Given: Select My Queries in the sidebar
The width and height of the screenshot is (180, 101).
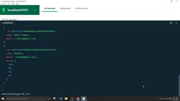Looking at the screenshot, I should point(11,20).
